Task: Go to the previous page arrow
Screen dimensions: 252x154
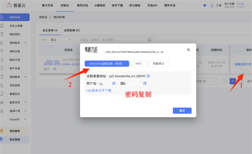Action: tap(225, 81)
